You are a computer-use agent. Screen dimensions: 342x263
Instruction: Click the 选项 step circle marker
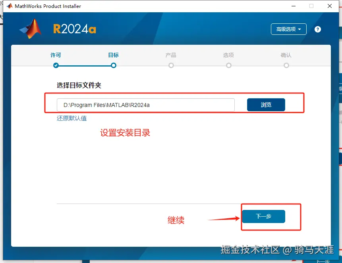(229, 65)
